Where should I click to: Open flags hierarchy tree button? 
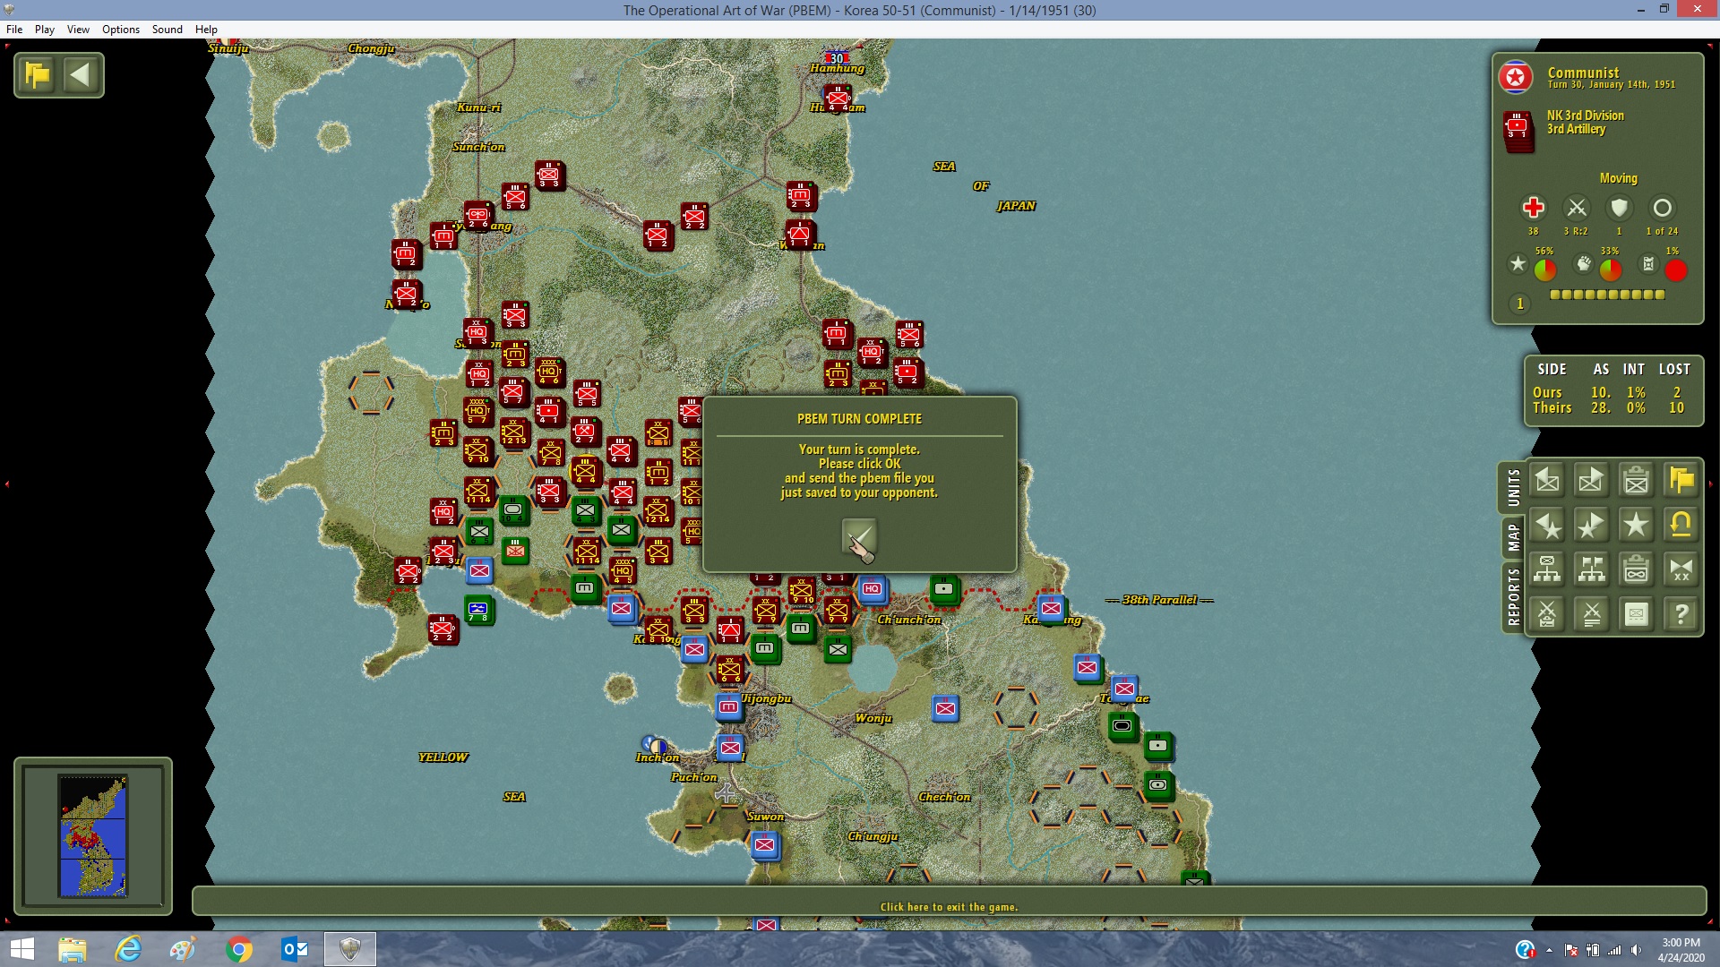pos(1592,569)
